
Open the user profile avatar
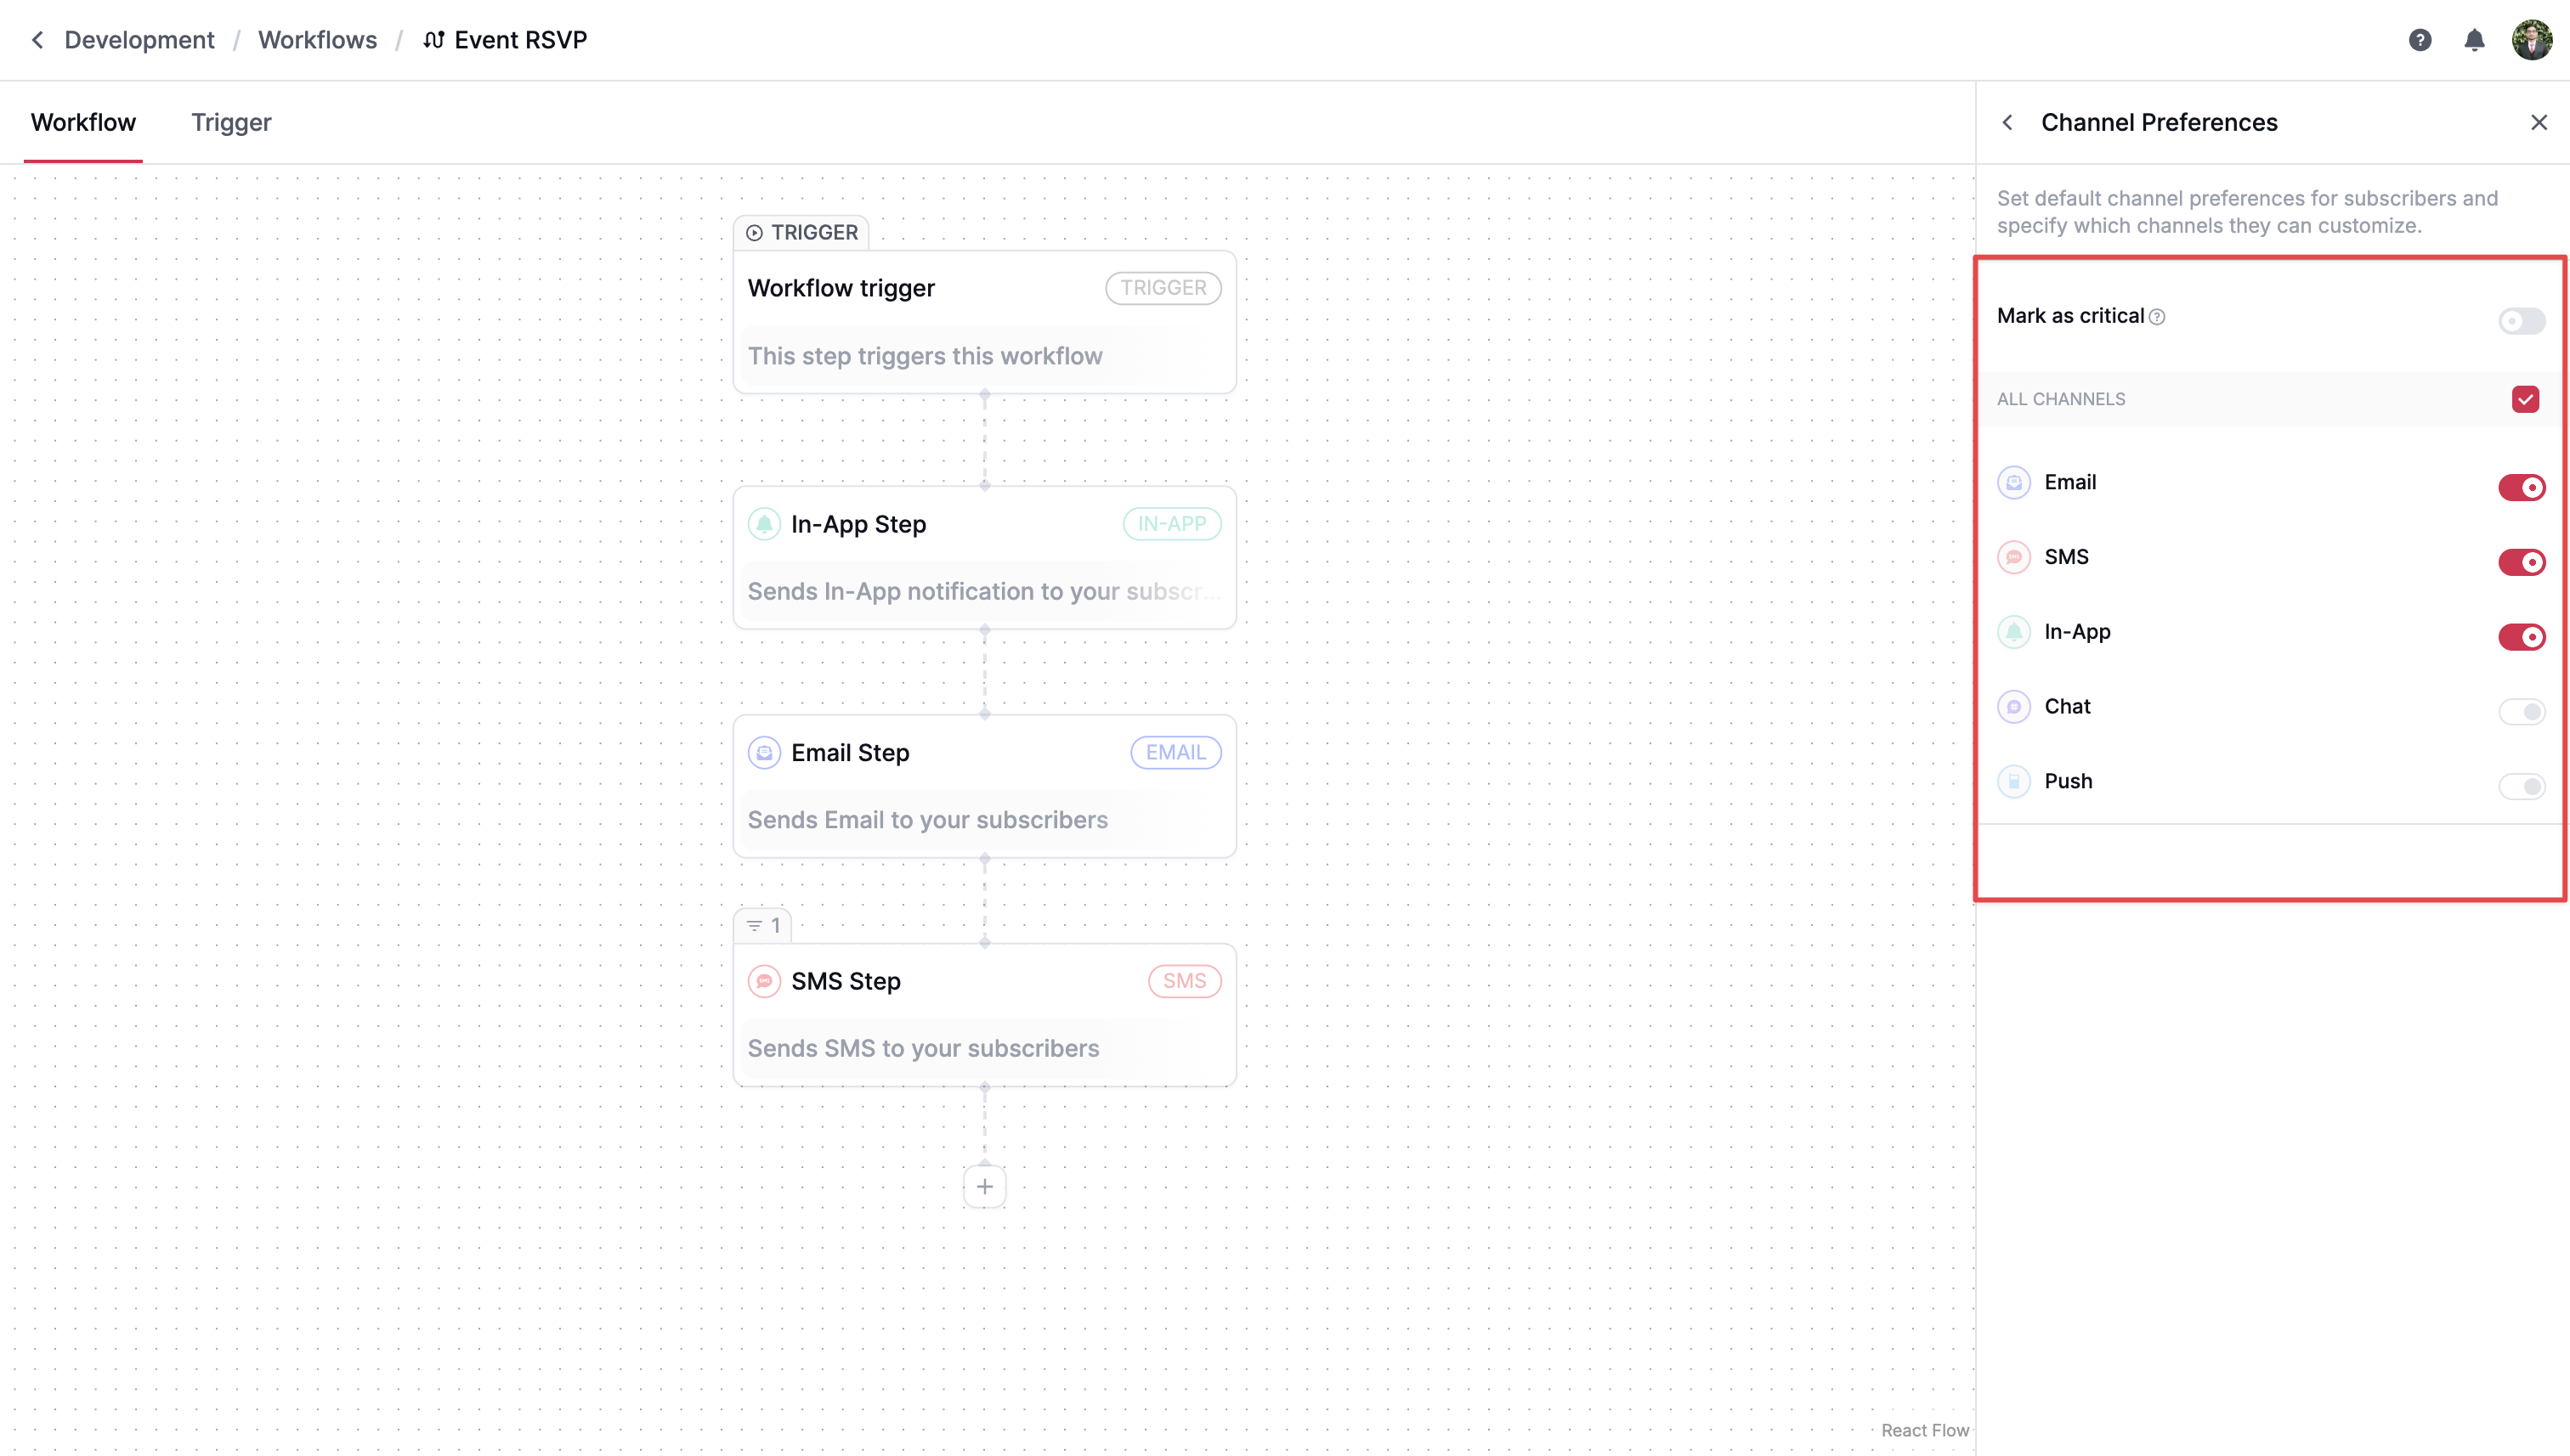coord(2532,39)
